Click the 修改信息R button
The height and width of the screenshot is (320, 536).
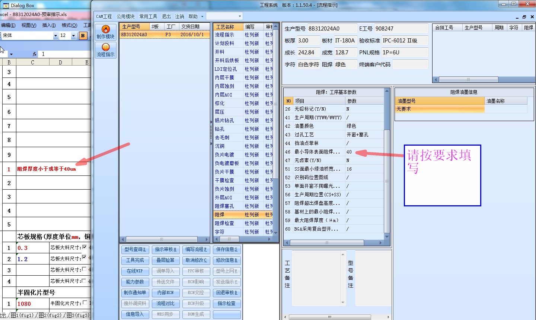click(227, 260)
